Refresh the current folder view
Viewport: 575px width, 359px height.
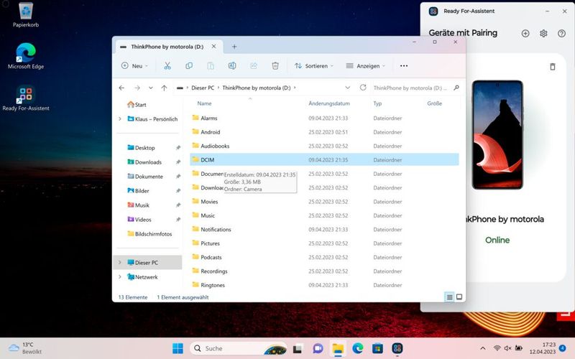tap(363, 88)
